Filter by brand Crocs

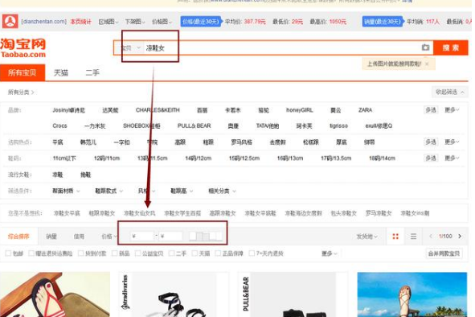59,126
